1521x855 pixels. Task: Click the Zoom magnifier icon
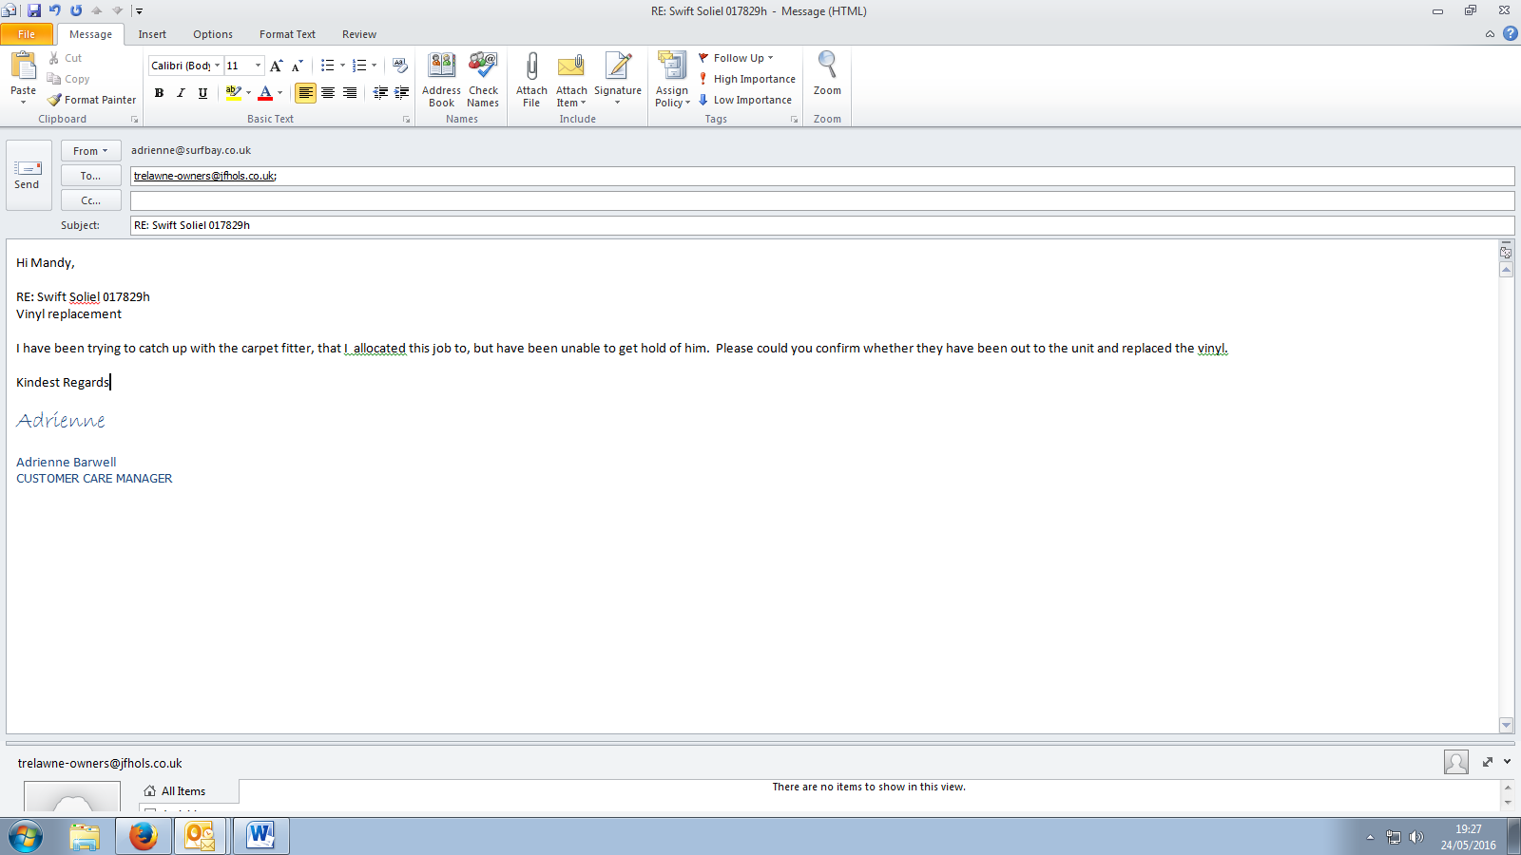pos(827,66)
